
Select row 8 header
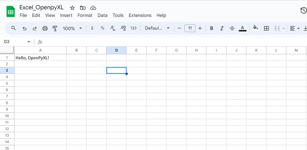tap(7, 103)
